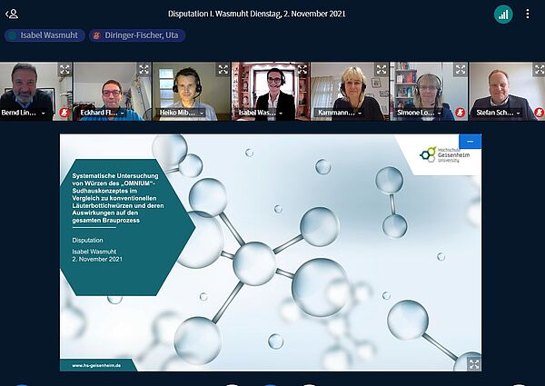Open the three-dot more options menu
The width and height of the screenshot is (545, 386).
(528, 15)
